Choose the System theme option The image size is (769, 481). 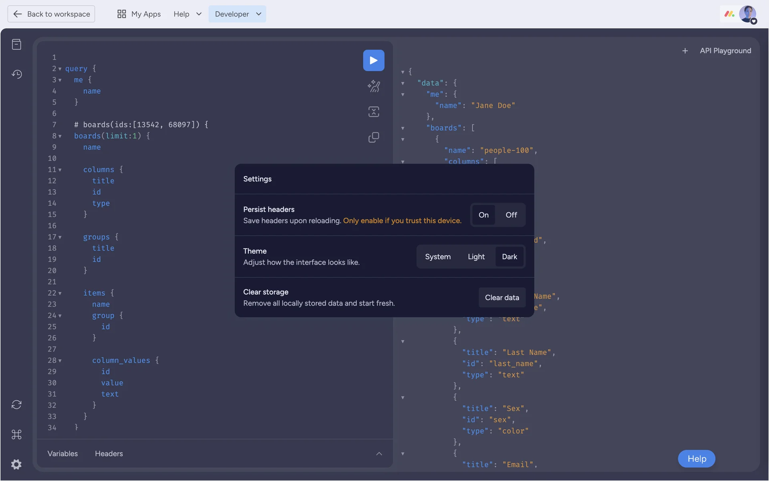click(x=437, y=257)
